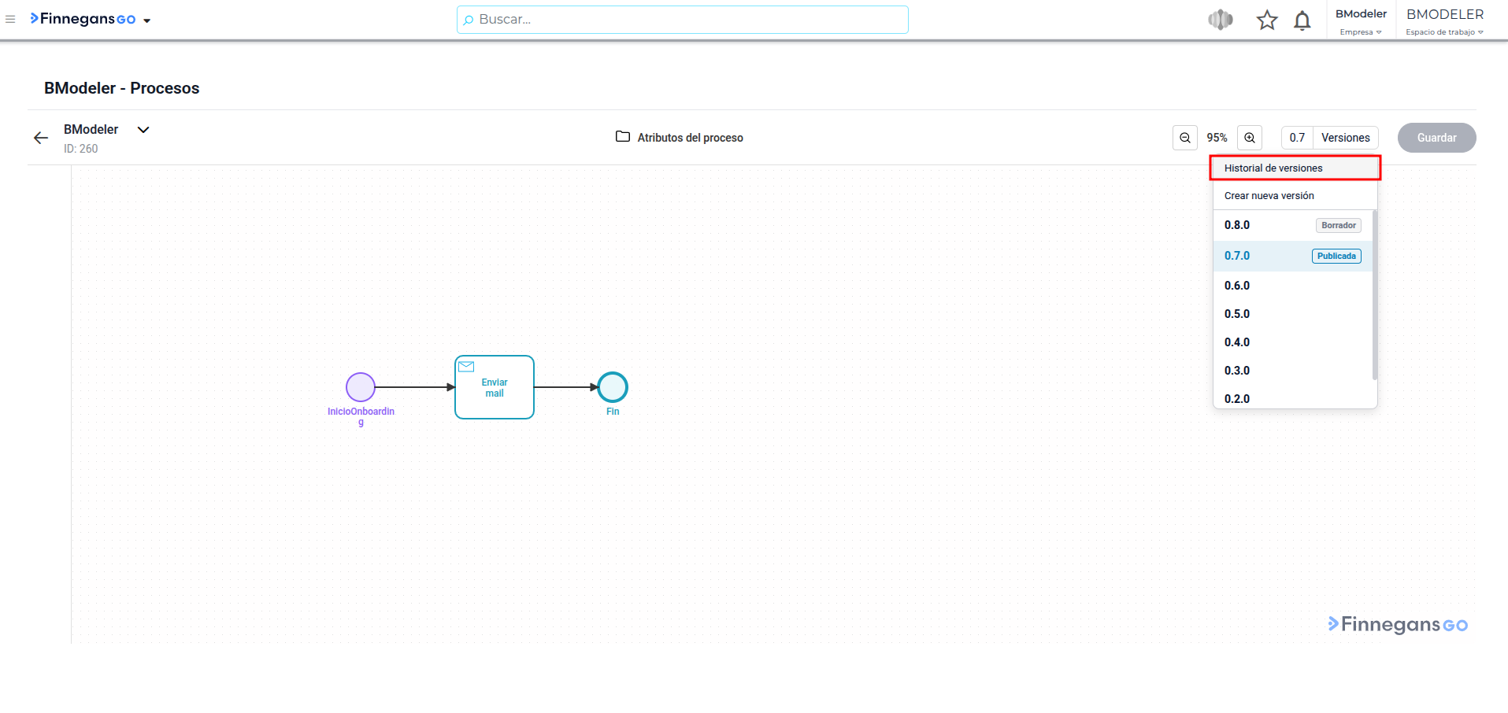Choose Crear nueva versión
The width and height of the screenshot is (1508, 713).
coord(1295,196)
